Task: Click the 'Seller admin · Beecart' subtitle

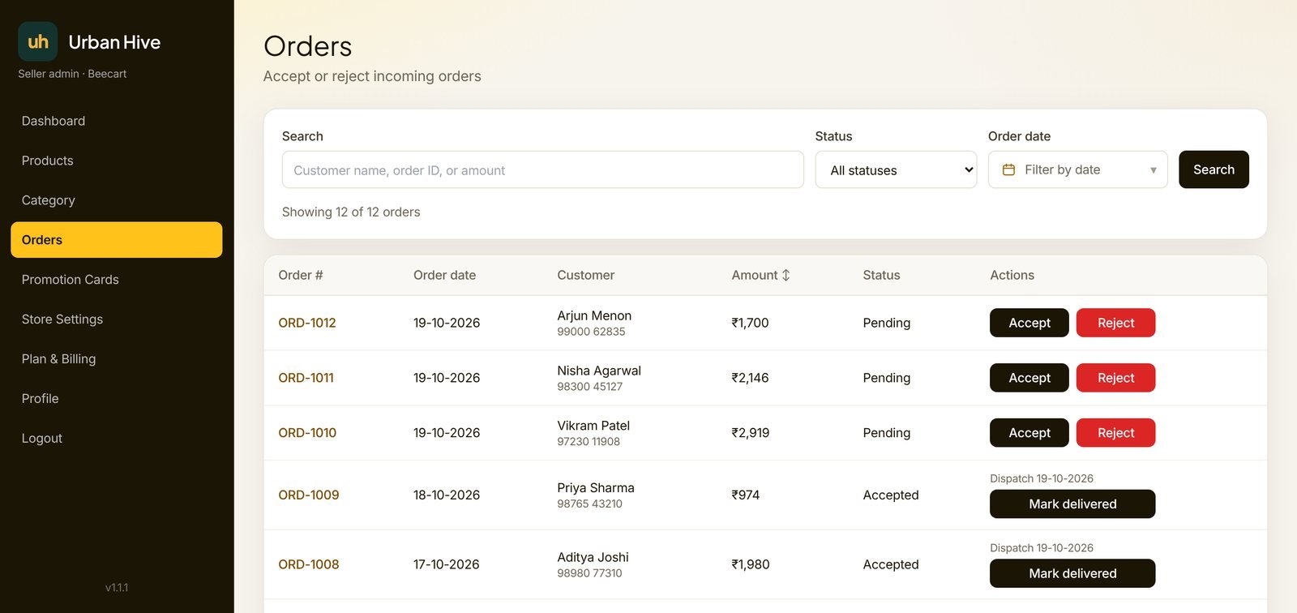Action: pos(72,74)
